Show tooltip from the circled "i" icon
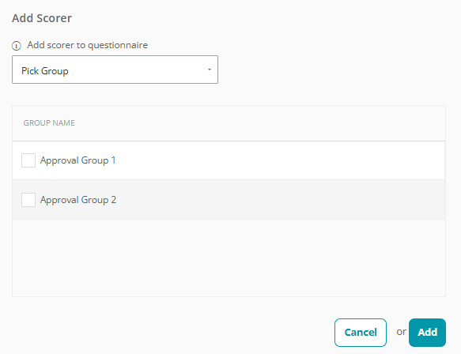 point(17,46)
